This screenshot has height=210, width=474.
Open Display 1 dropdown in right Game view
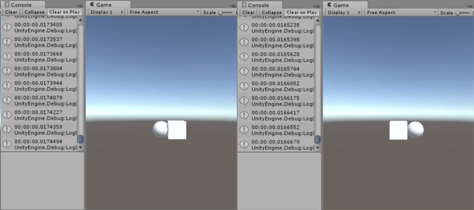pyautogui.click(x=344, y=12)
